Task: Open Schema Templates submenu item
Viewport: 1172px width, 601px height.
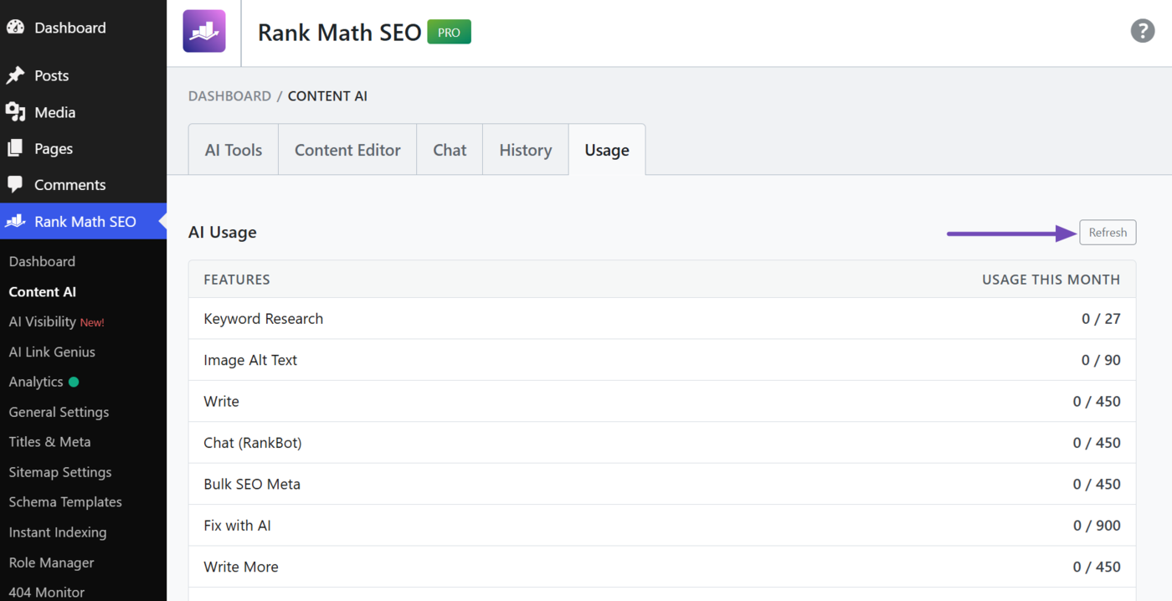Action: [65, 502]
